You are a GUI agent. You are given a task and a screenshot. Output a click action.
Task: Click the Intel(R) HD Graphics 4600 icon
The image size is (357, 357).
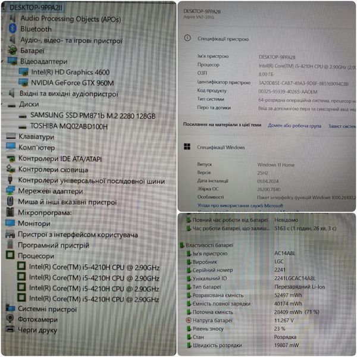(23, 72)
